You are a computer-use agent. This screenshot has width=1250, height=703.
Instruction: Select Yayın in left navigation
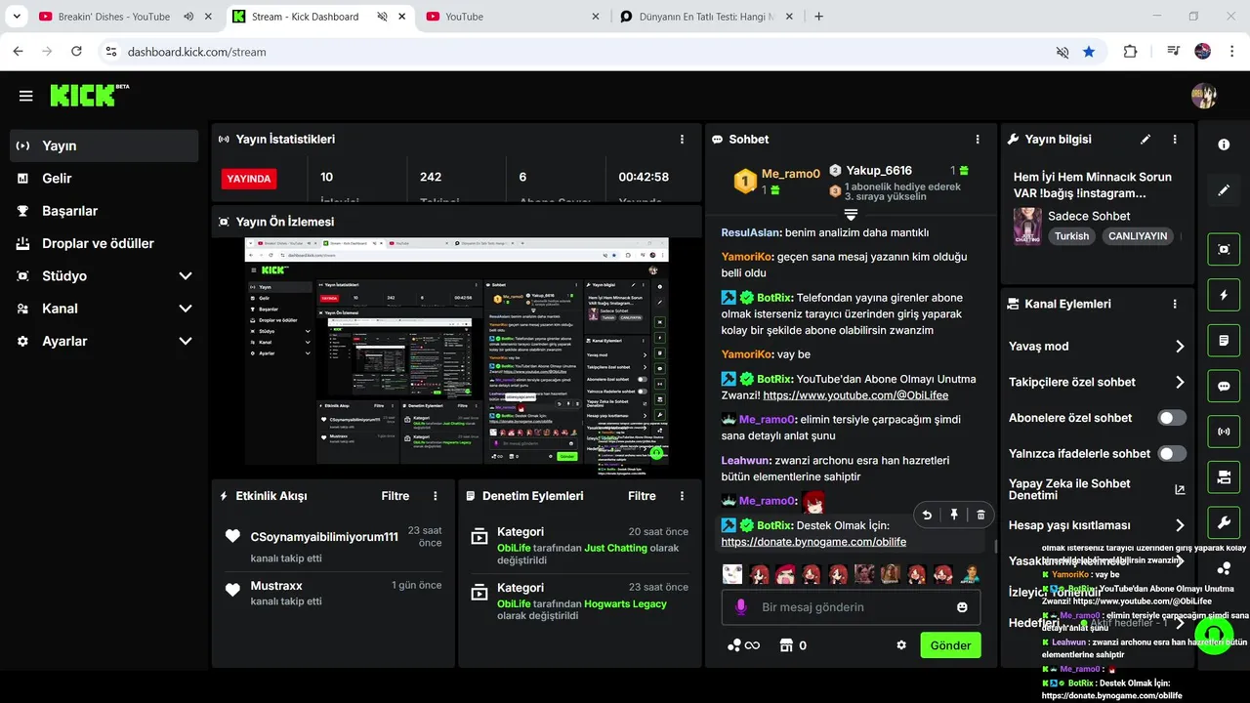[x=104, y=145]
